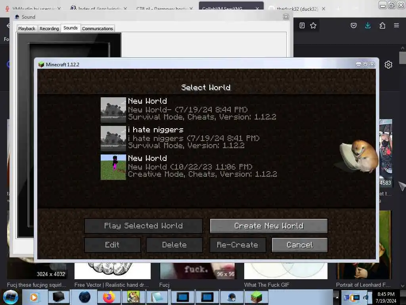The width and height of the screenshot is (406, 305).
Task: Open the second monitor-shaped taskbar icon
Action: (207, 297)
